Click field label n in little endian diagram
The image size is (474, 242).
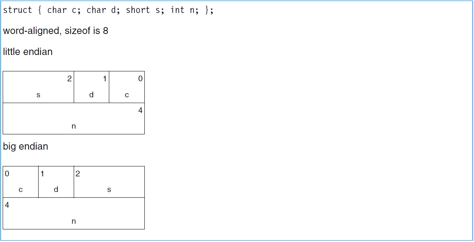pyautogui.click(x=74, y=126)
